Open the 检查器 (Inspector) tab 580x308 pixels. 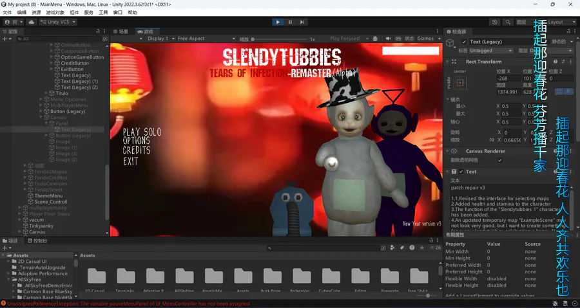pyautogui.click(x=456, y=32)
